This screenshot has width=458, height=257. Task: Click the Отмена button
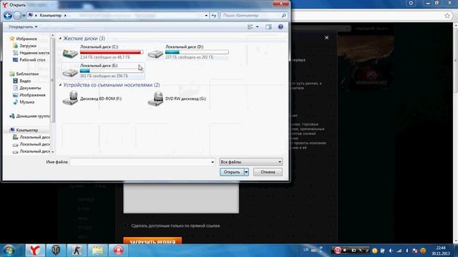point(268,172)
